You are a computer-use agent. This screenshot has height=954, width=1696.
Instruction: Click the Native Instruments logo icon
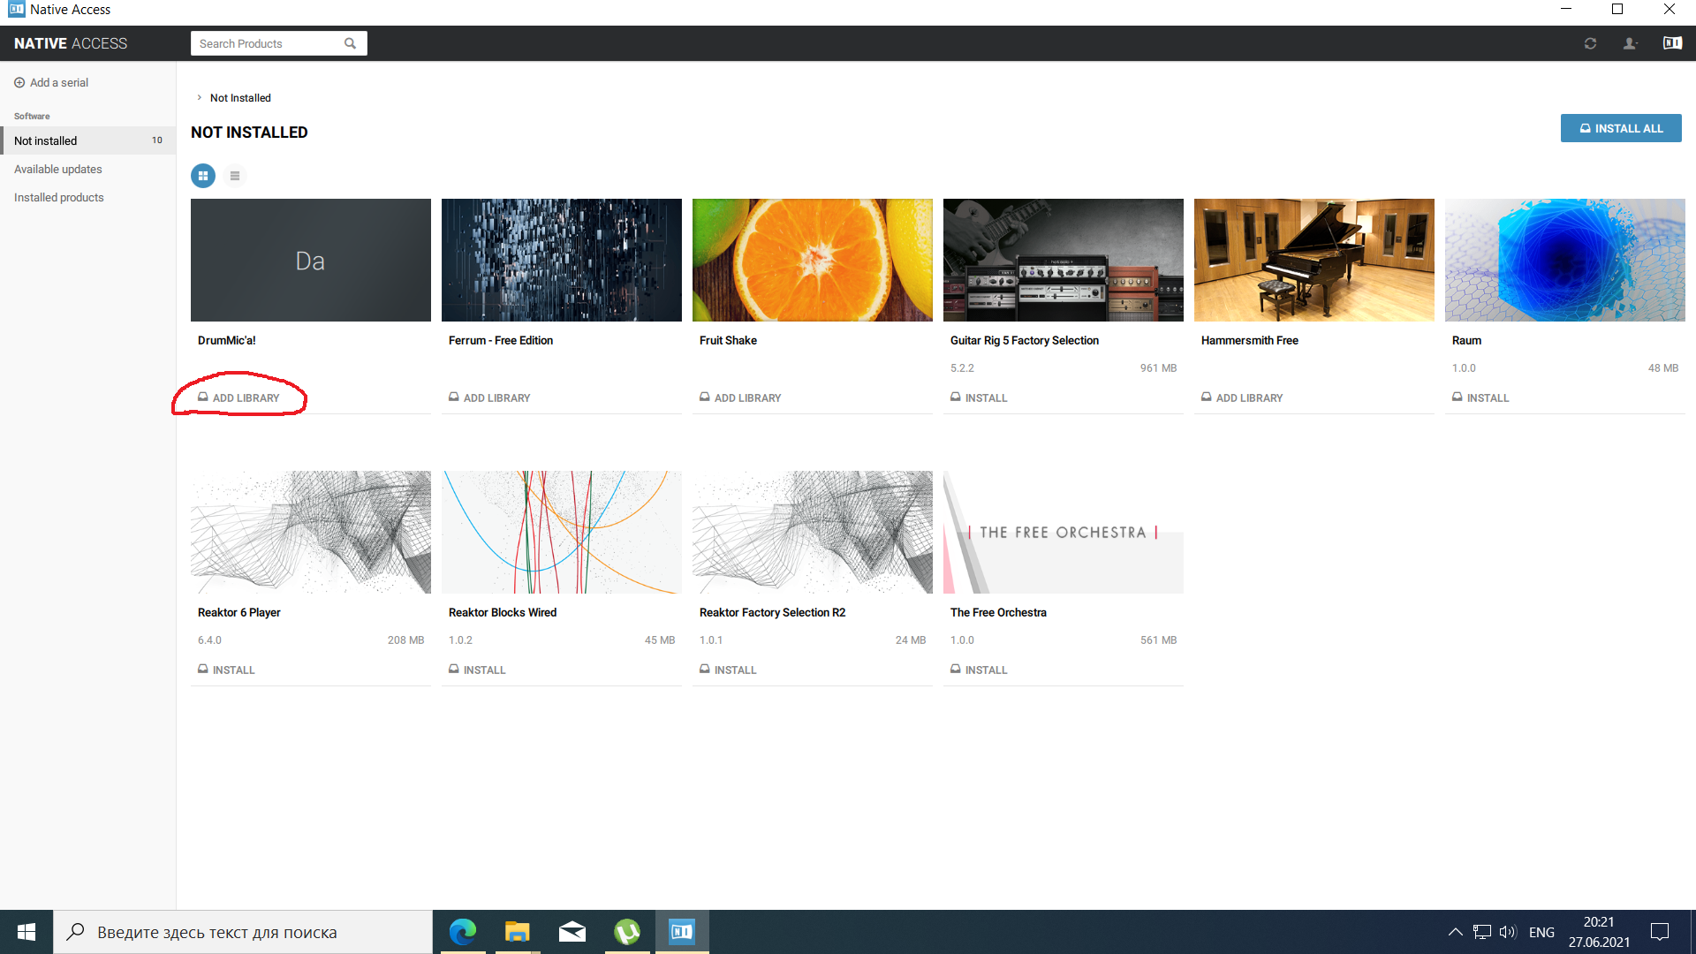1672,43
